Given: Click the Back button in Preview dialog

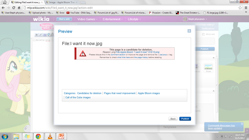Looking at the screenshot, I should (173, 119).
